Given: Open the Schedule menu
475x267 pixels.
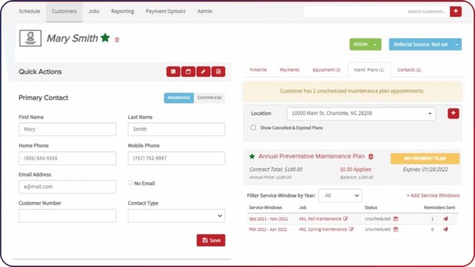Looking at the screenshot, I should 30,11.
